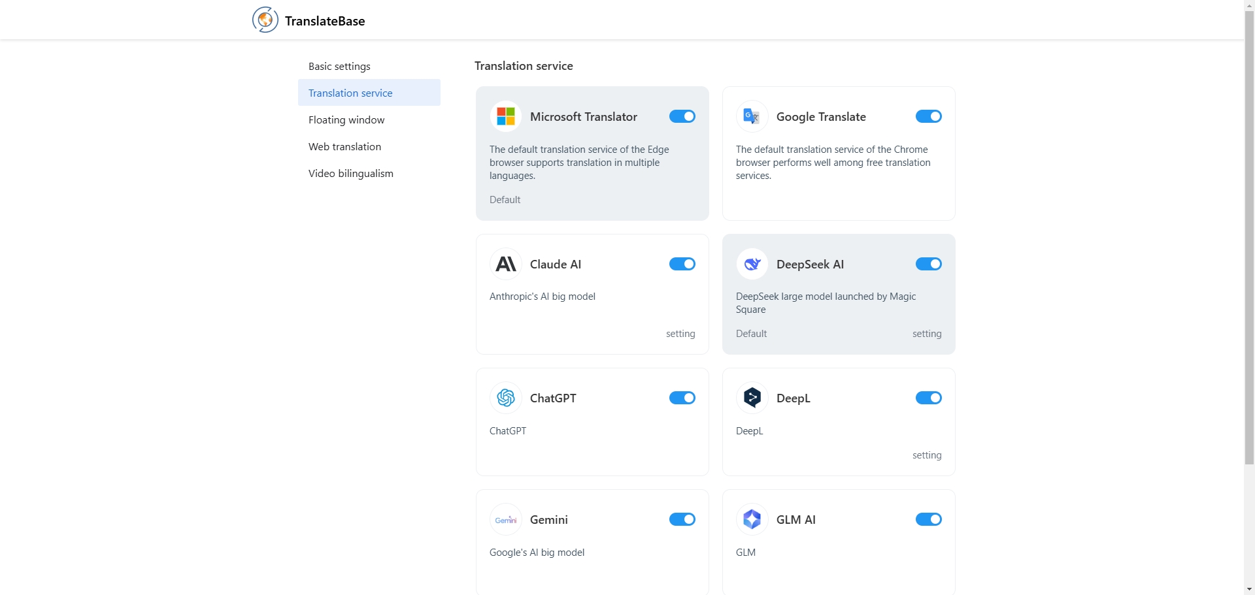This screenshot has width=1255, height=595.
Task: Click the Google Translate card title
Action: tap(821, 117)
